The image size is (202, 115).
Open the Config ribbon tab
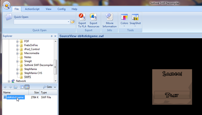[x=61, y=9]
